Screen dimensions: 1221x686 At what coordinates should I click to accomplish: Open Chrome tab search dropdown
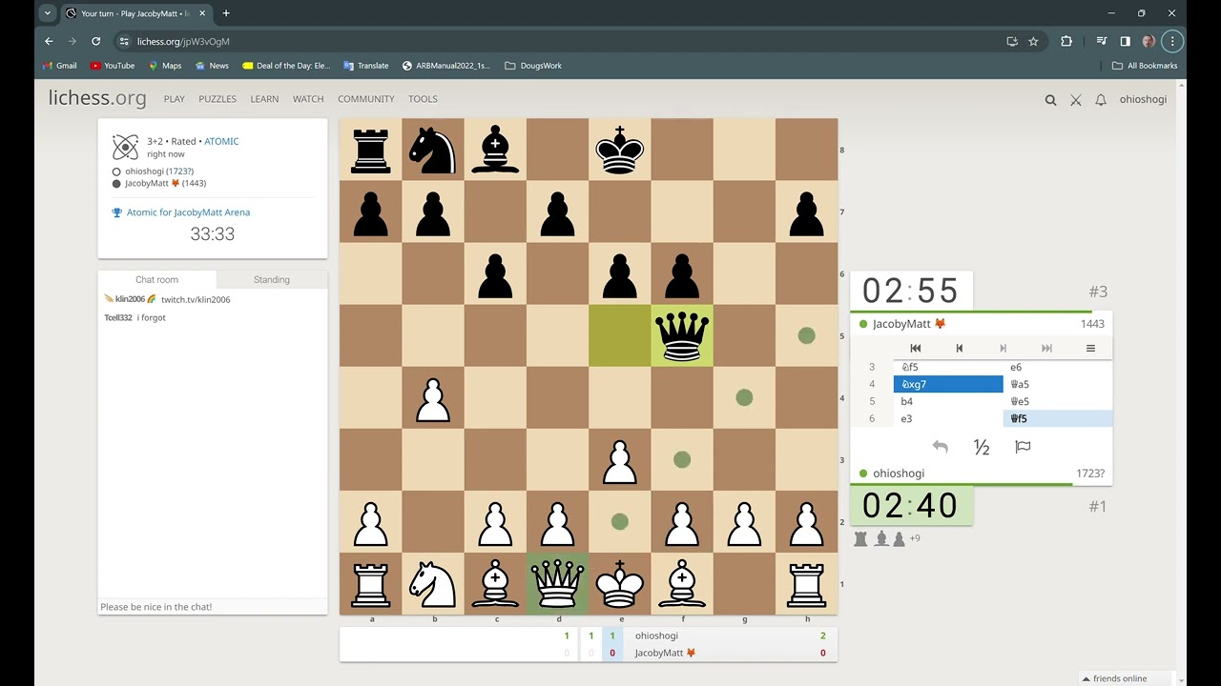48,13
